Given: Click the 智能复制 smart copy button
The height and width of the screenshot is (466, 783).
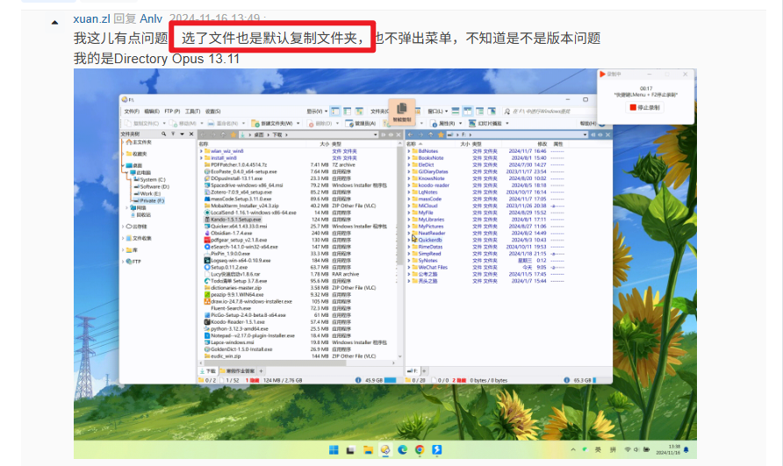Looking at the screenshot, I should pyautogui.click(x=401, y=112).
